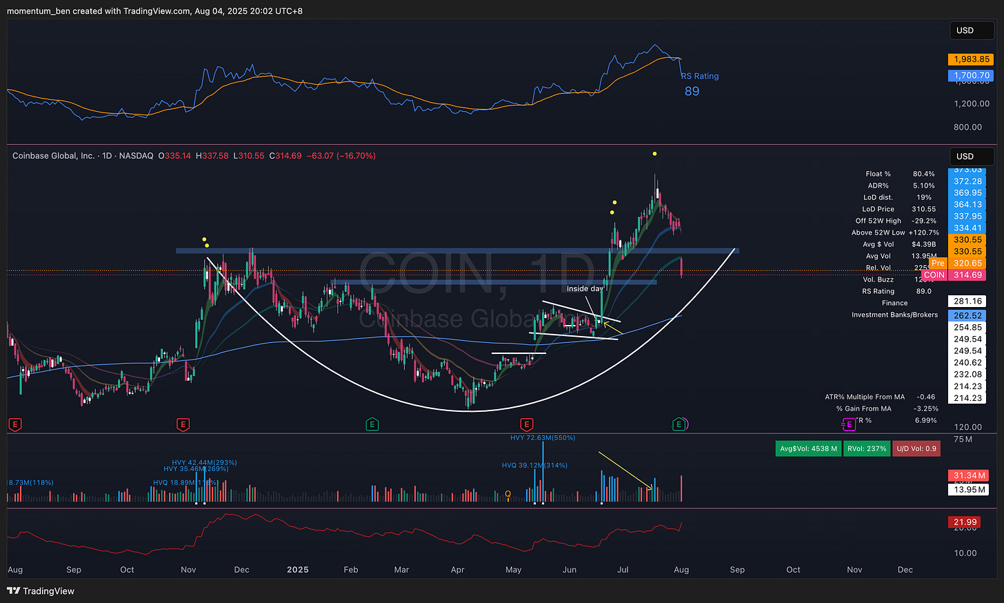Click the HVQ 39.12M(314%) volume label
This screenshot has width=1004, height=603.
coord(534,465)
